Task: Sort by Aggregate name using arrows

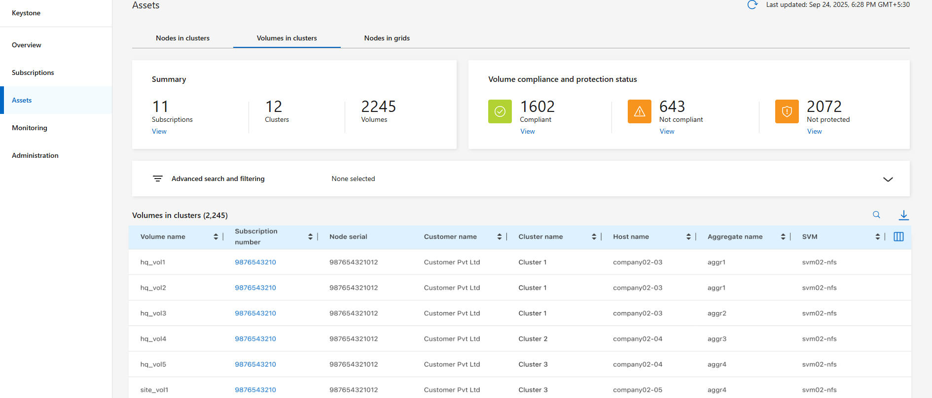Action: click(x=783, y=237)
